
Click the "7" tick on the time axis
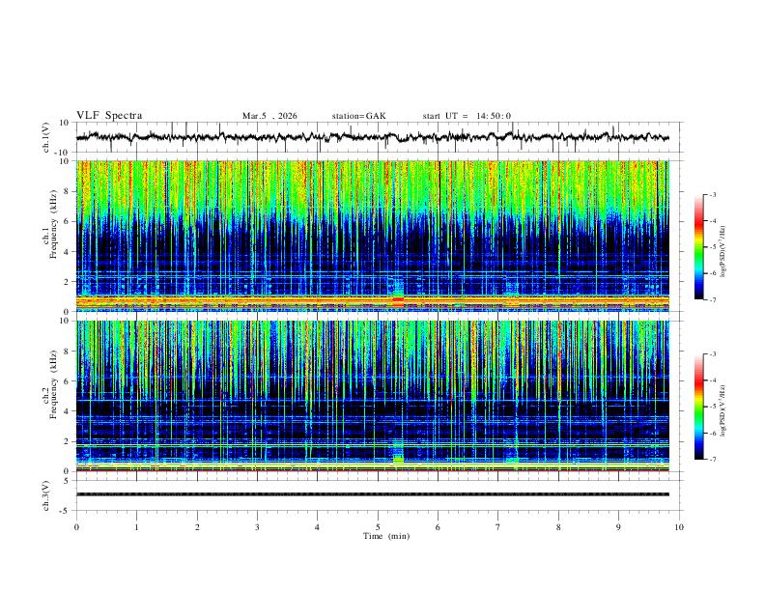click(498, 527)
